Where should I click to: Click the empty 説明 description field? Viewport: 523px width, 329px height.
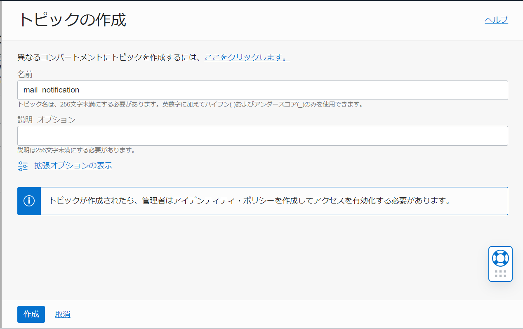[262, 136]
